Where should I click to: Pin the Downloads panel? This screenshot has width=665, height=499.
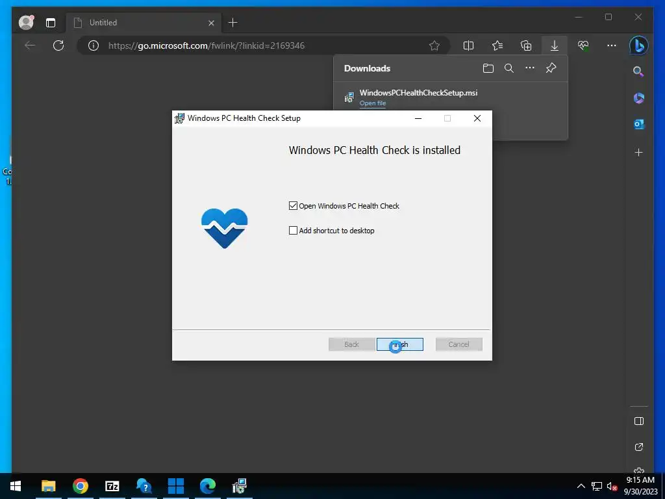(551, 68)
